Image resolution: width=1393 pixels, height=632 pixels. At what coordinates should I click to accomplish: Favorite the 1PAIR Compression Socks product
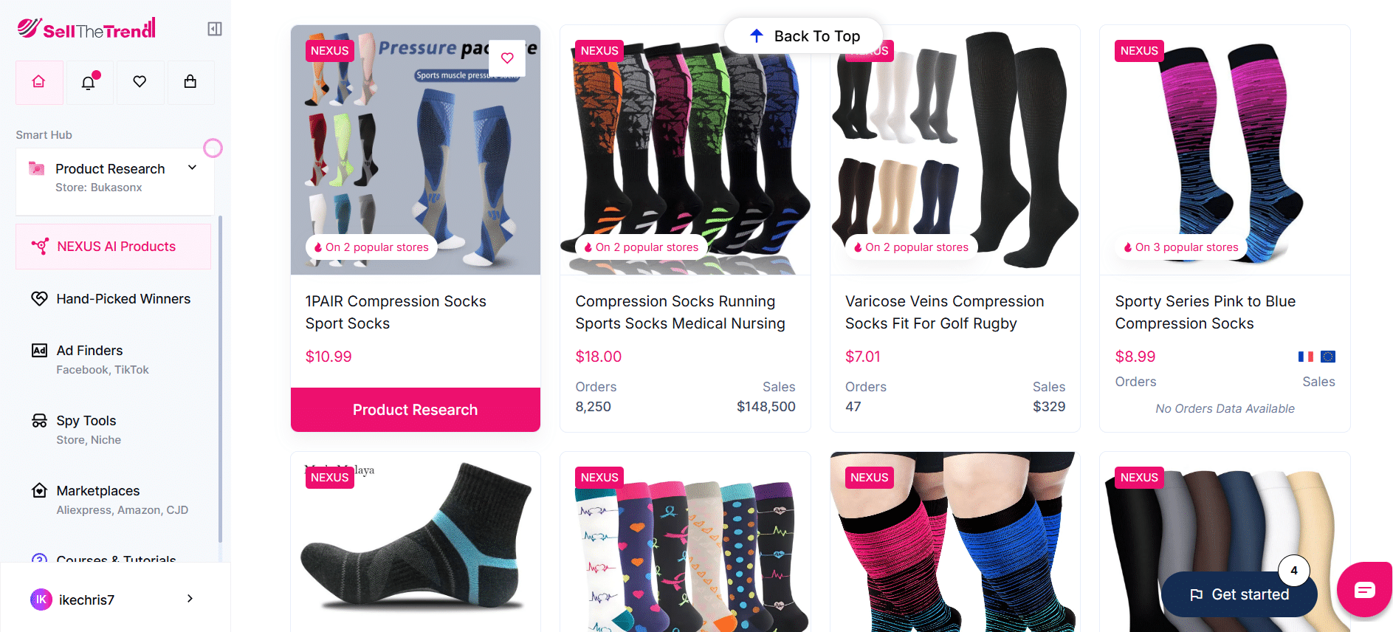[507, 58]
